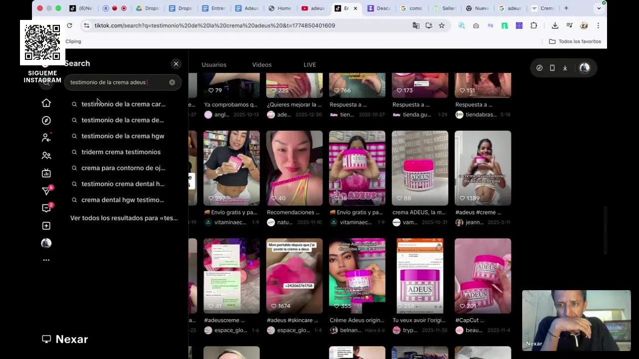Select suggestion 'testimonio de la crema hgw'
The width and height of the screenshot is (639, 359).
(123, 136)
